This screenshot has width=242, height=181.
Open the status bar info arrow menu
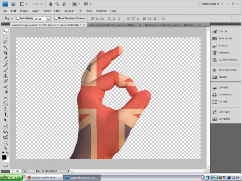click(x=68, y=171)
